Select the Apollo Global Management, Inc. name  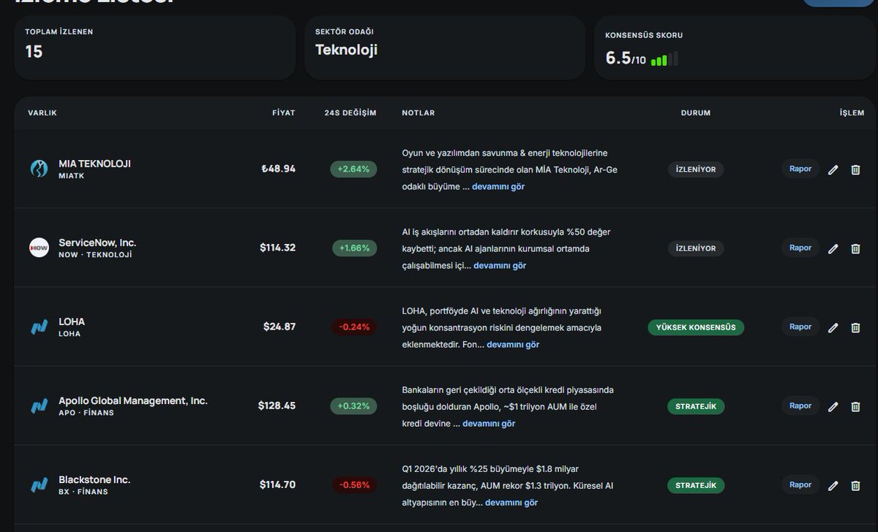click(x=133, y=400)
